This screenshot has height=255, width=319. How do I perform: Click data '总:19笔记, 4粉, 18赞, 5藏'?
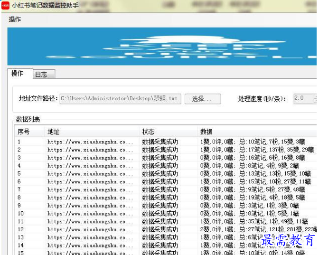[272, 198]
